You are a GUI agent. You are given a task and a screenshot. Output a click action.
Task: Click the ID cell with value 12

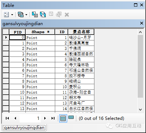pyautogui.click(x=62, y=98)
